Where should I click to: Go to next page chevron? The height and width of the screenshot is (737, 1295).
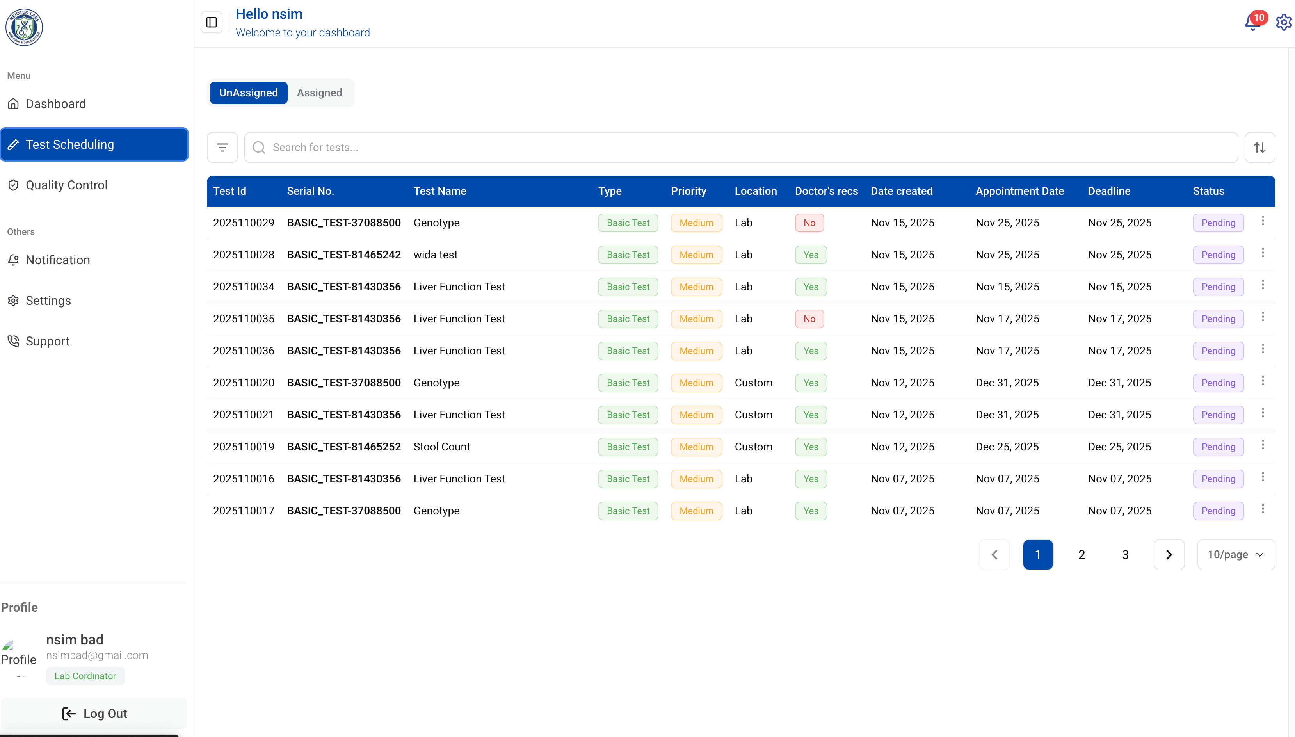(x=1169, y=554)
